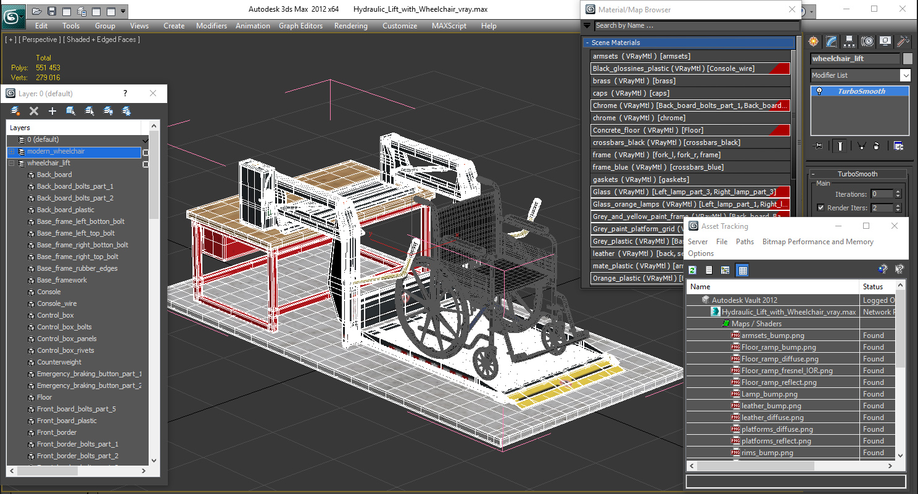Viewport: 918px width, 494px height.
Task: Click Name column header in Asset Tracking
Action: [x=772, y=287]
